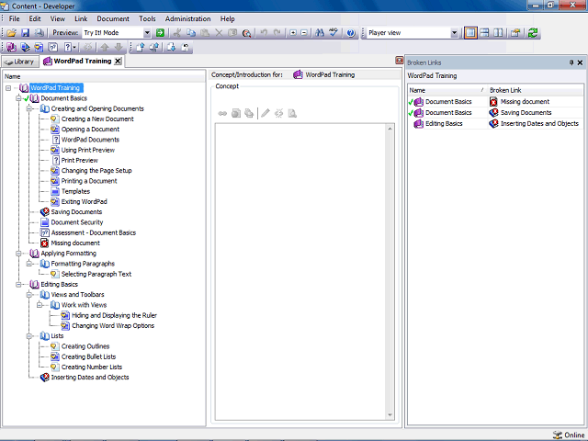Close the Broken Links pane
This screenshot has height=441, width=588.
point(580,62)
